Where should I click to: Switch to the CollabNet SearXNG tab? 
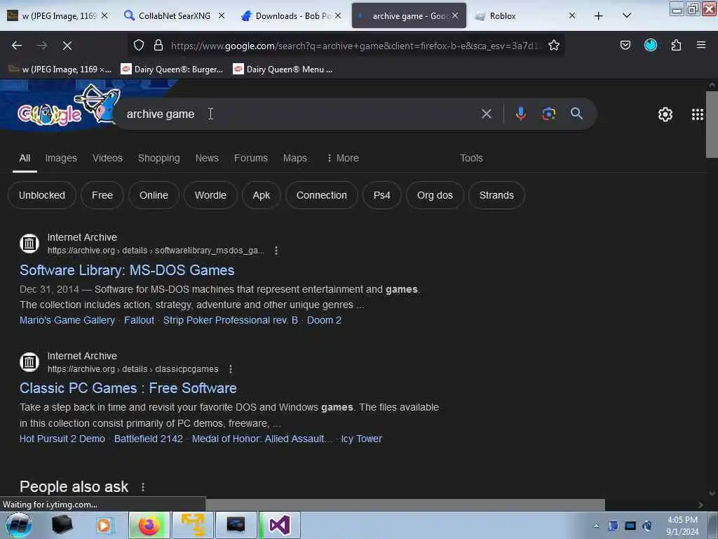point(174,16)
